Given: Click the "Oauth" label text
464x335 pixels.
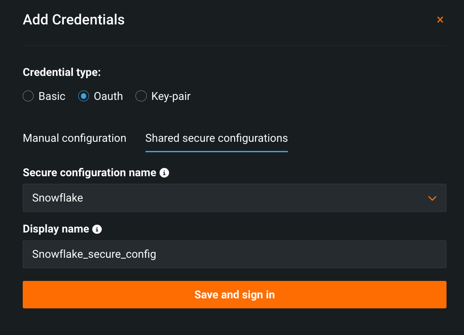Looking at the screenshot, I should point(108,96).
